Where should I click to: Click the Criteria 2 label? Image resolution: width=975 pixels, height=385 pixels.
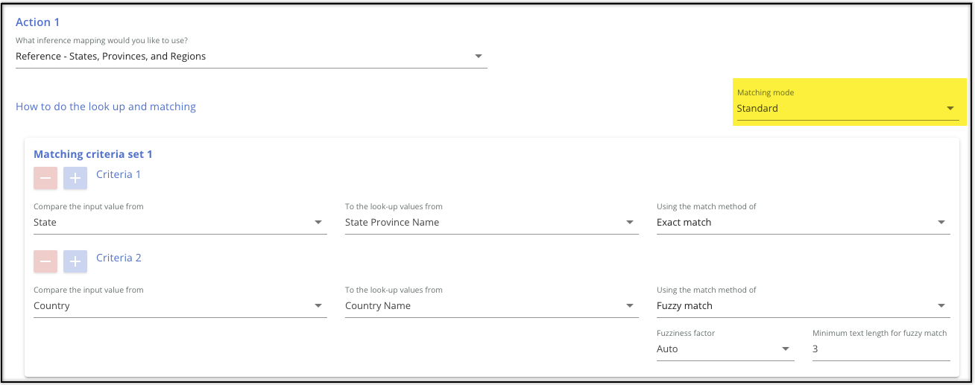(119, 258)
